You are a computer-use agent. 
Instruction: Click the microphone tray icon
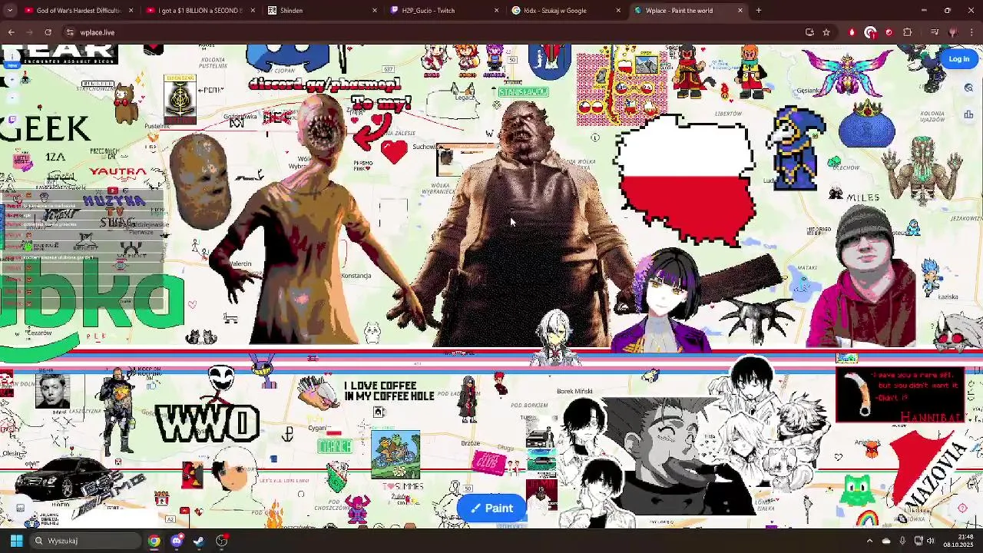point(902,541)
